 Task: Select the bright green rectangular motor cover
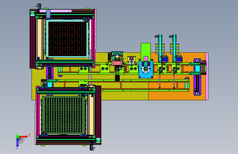146,52
